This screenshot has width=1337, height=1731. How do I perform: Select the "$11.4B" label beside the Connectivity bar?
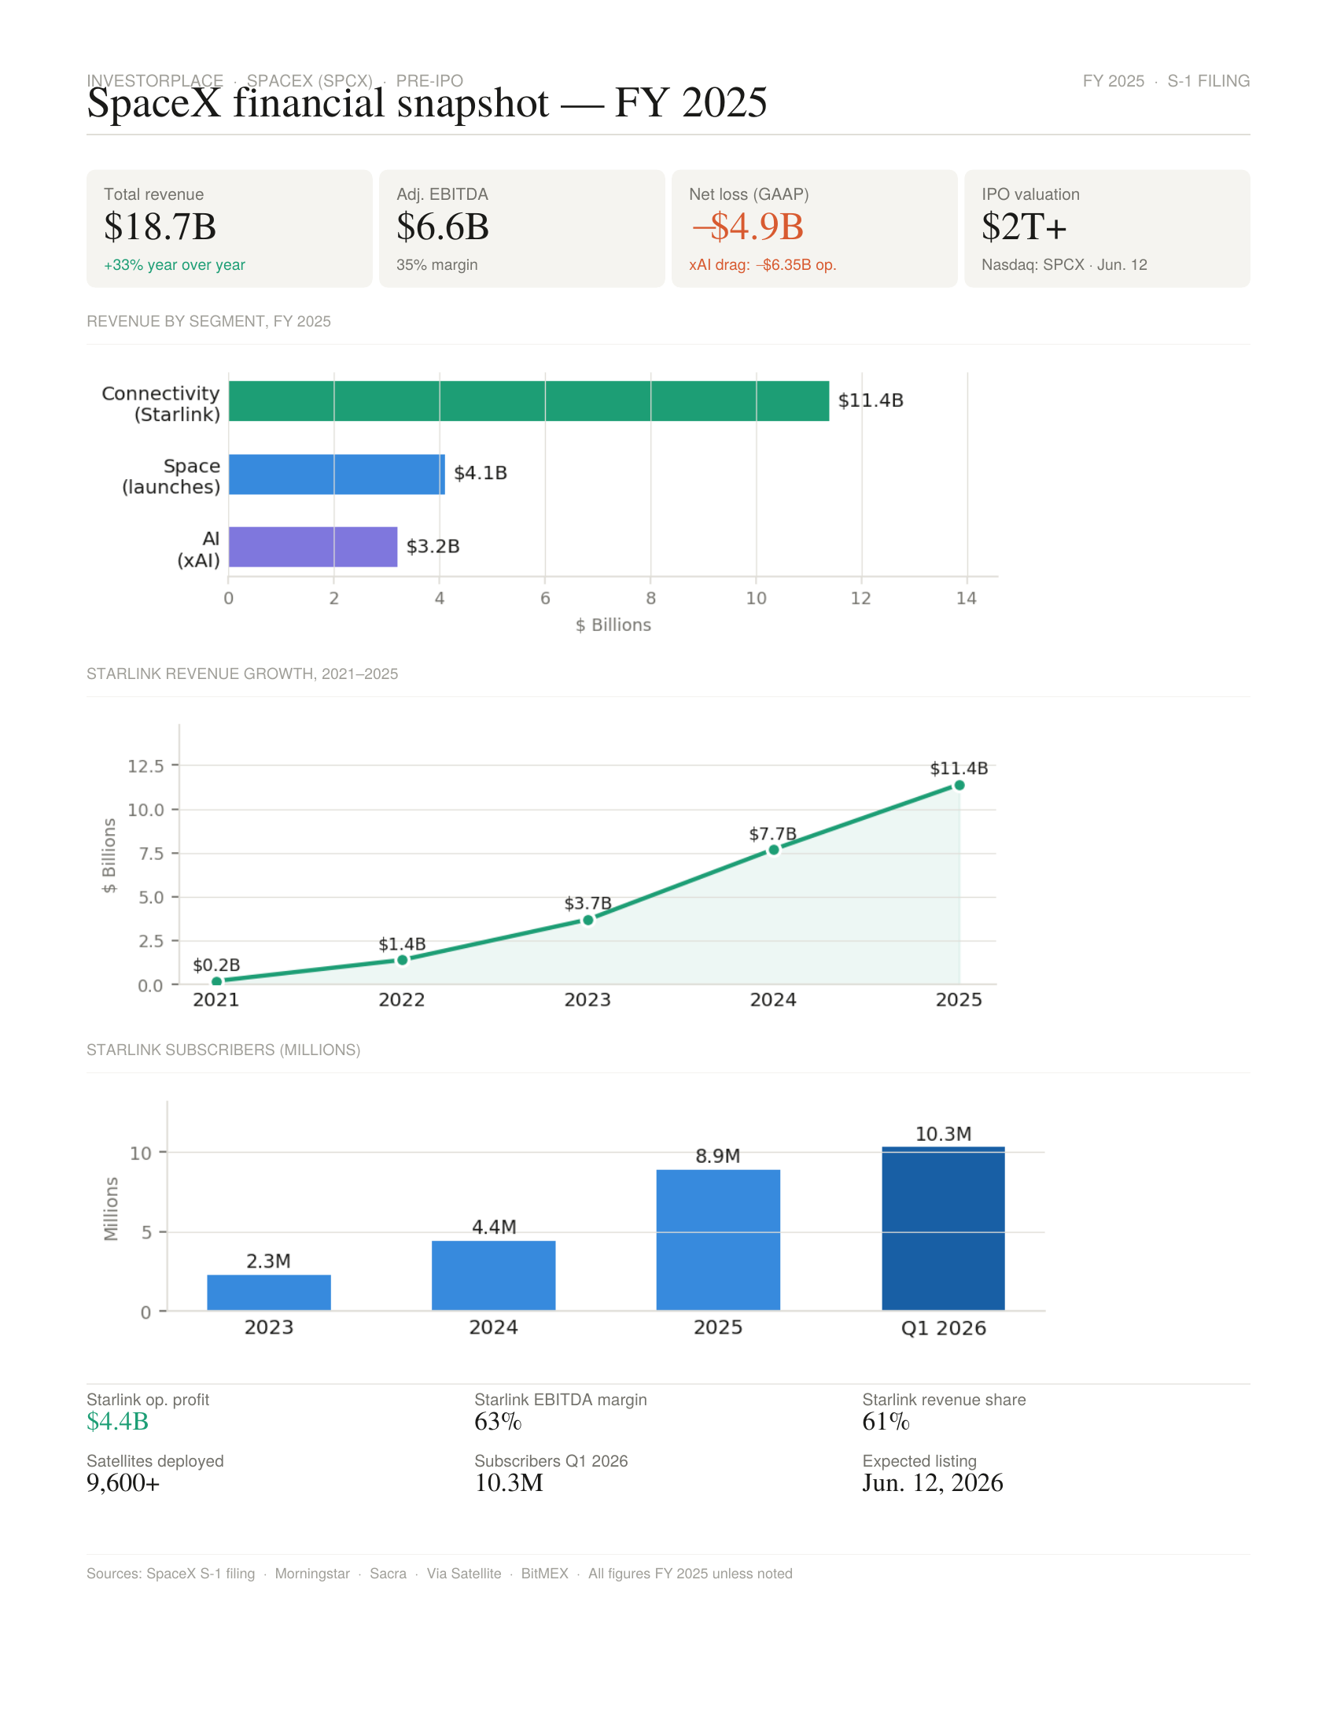pos(871,400)
